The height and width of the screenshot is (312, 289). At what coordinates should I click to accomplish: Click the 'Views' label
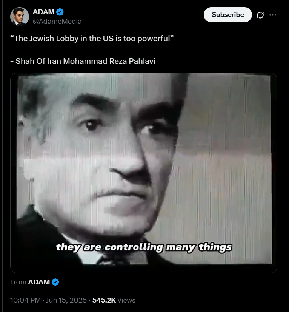(126, 300)
